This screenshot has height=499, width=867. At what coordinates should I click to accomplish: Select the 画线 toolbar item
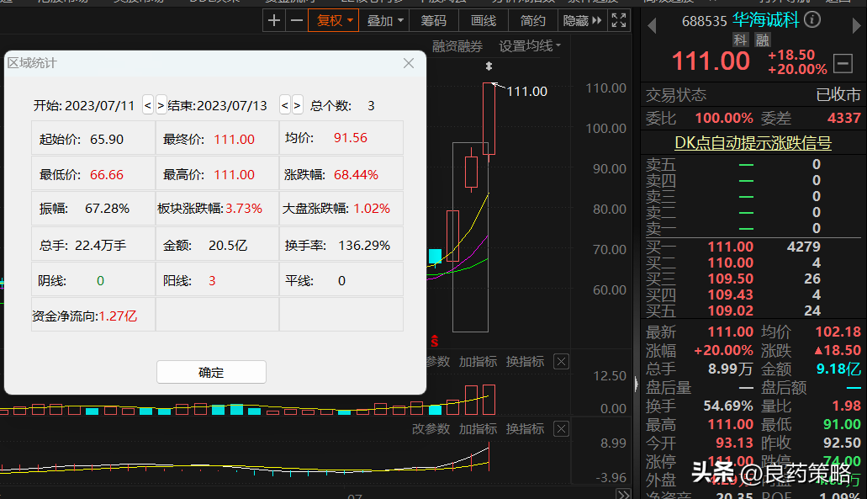pyautogui.click(x=484, y=21)
